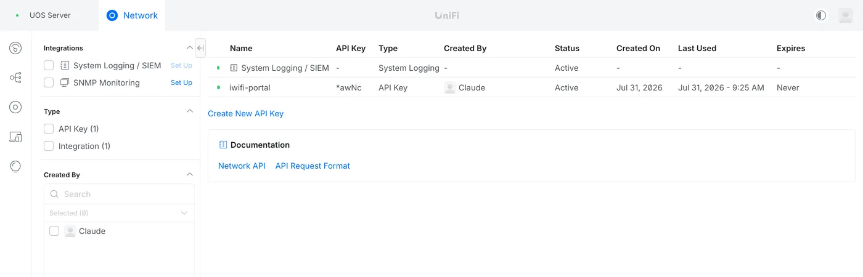The height and width of the screenshot is (277, 863).
Task: Sort by the Expires column header
Action: coord(791,48)
